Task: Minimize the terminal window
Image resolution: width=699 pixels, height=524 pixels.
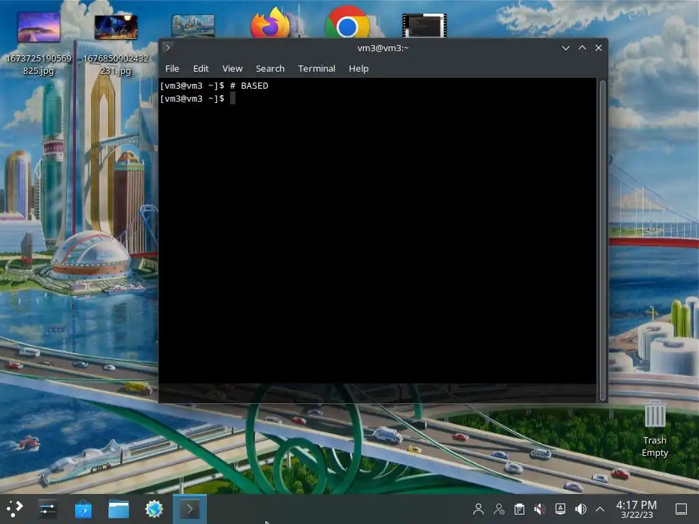Action: click(566, 48)
